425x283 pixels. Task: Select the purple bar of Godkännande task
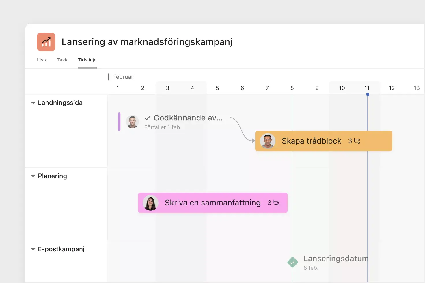119,122
